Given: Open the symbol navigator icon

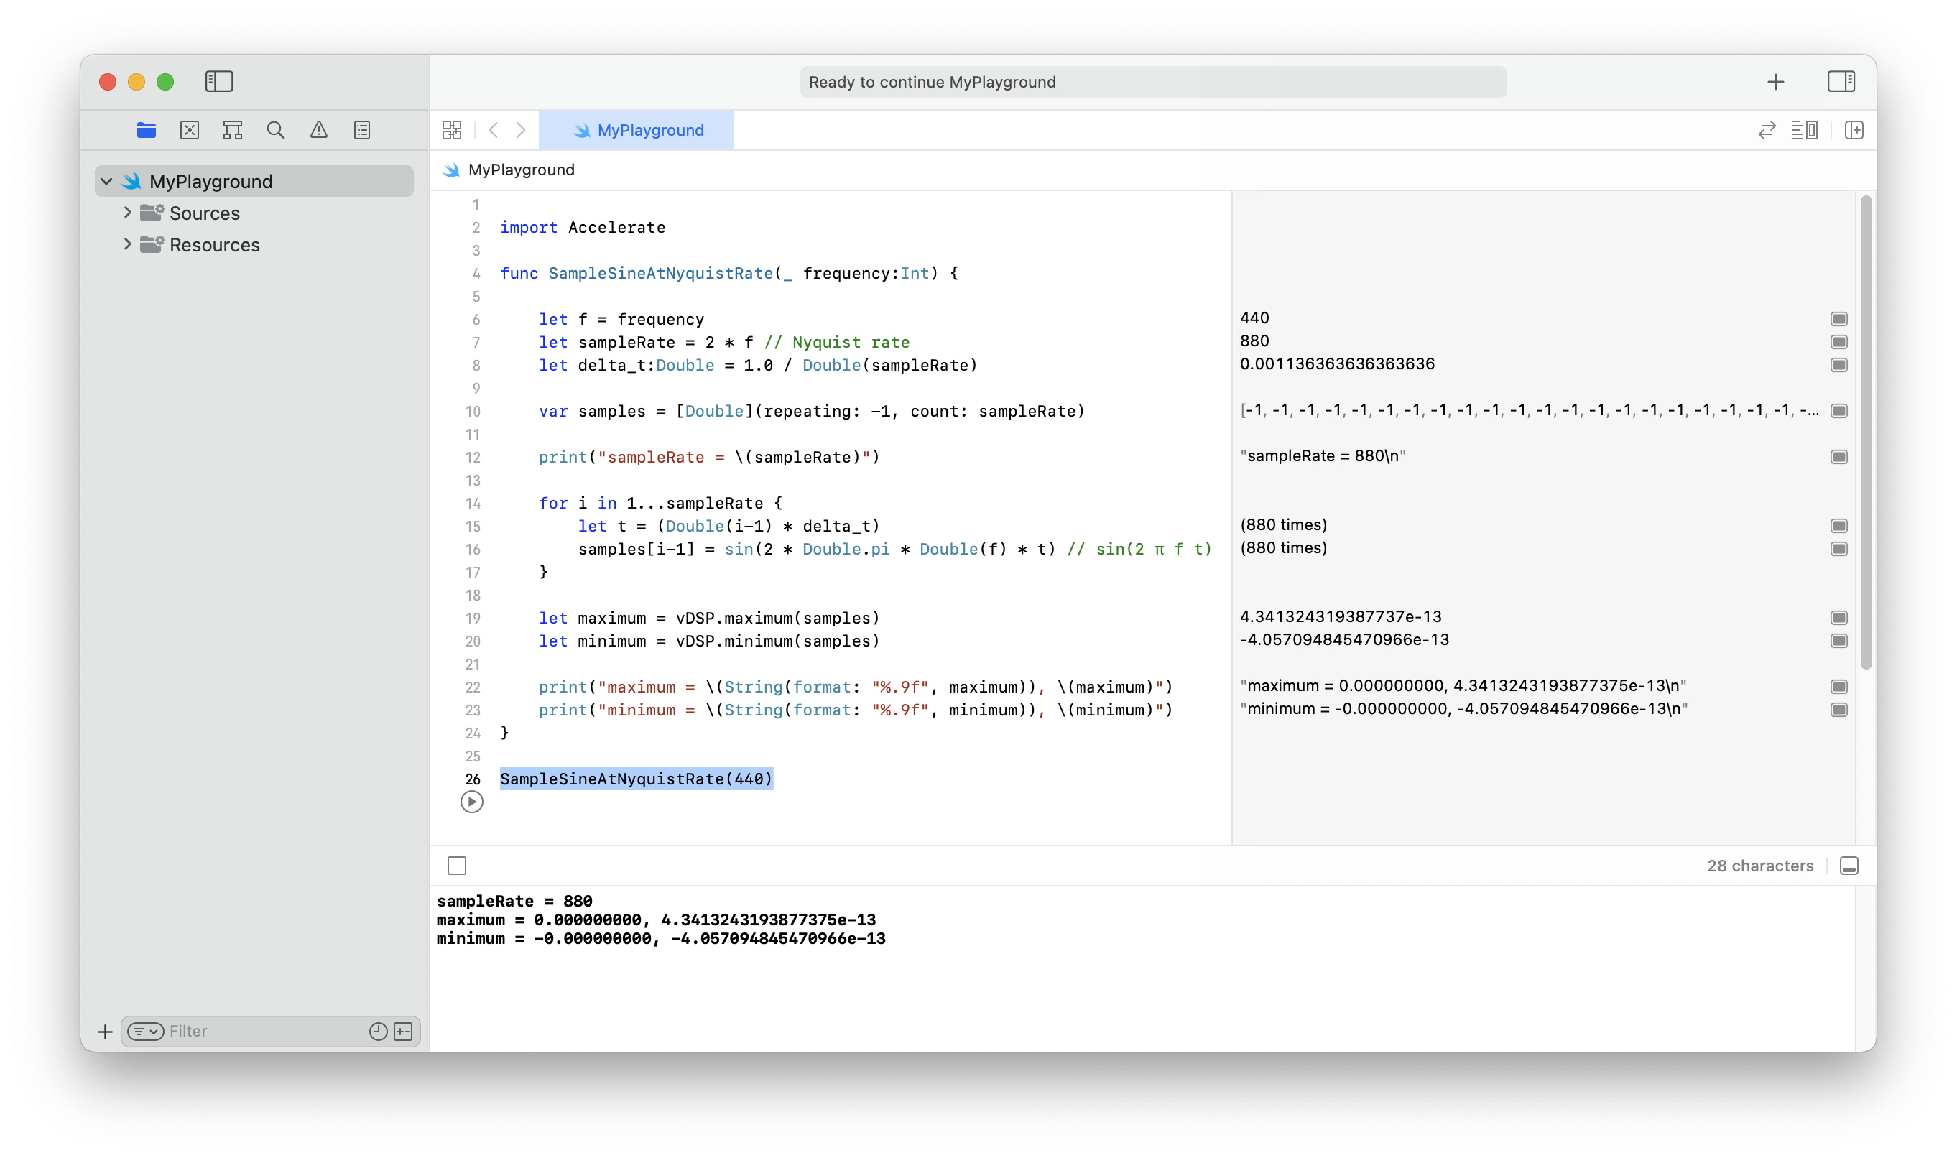Looking at the screenshot, I should tap(233, 130).
